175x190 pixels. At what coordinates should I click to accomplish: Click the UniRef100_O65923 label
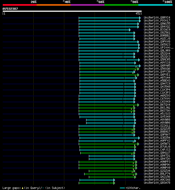tap(157, 44)
